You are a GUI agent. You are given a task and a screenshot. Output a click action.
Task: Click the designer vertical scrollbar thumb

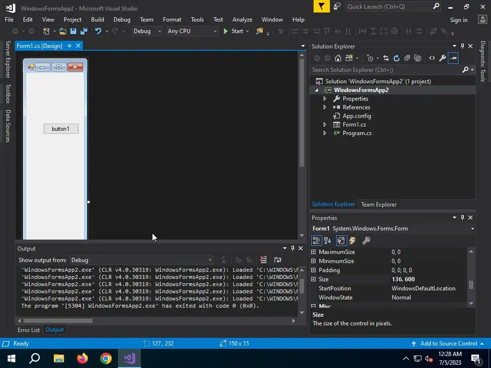coord(302,113)
